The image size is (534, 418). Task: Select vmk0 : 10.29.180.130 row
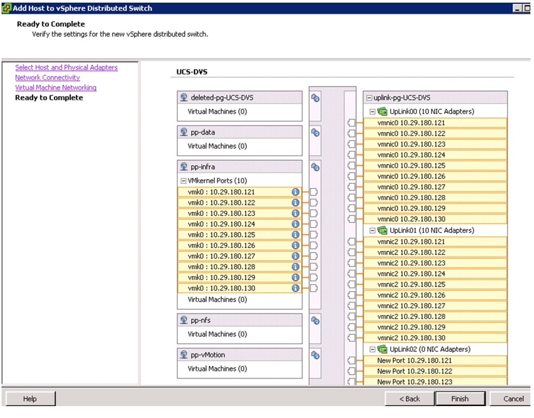click(240, 288)
